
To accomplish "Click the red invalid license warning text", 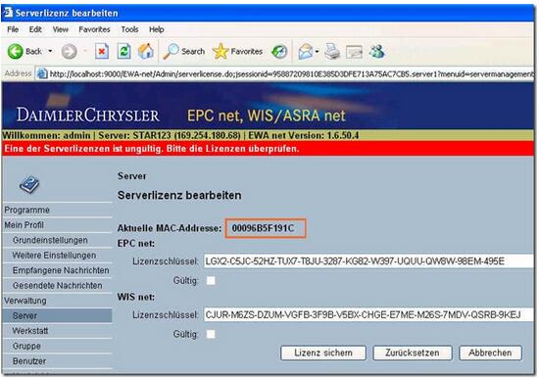I will (152, 149).
